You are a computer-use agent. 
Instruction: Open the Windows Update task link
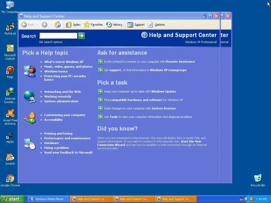[164, 91]
